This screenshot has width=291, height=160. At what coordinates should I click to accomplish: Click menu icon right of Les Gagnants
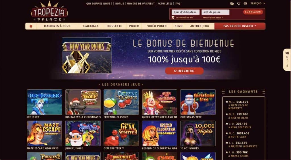coord(264,92)
